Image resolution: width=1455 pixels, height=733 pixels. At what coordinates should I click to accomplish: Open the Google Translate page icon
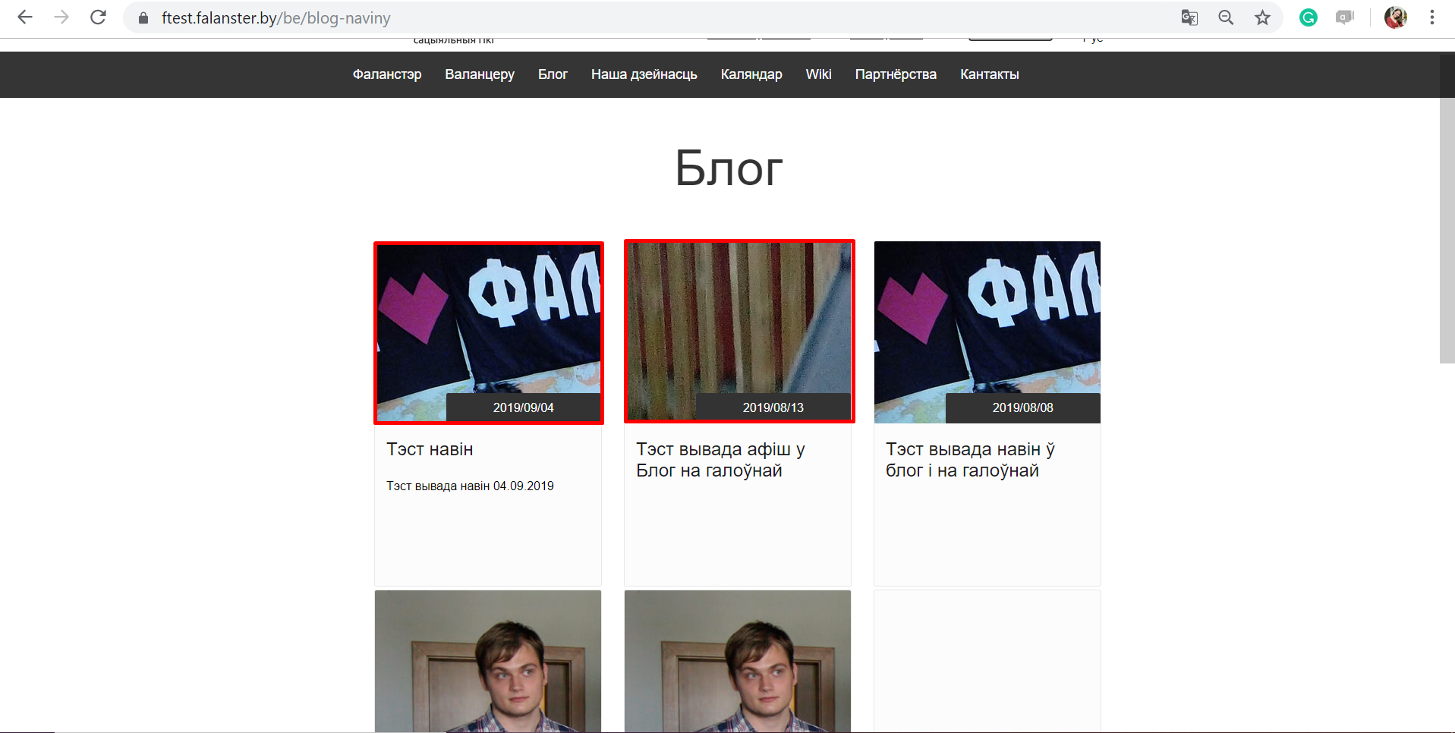click(x=1189, y=17)
